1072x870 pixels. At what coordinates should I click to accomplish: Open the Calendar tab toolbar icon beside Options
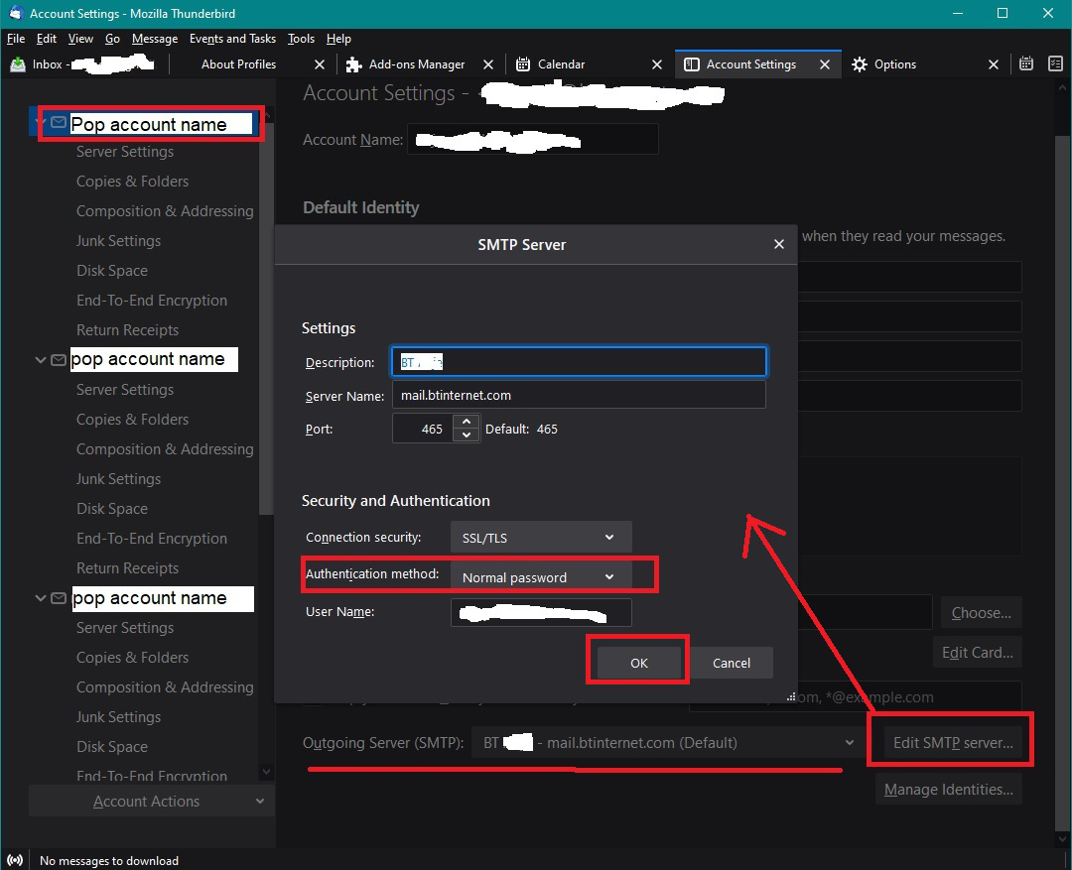[1025, 63]
